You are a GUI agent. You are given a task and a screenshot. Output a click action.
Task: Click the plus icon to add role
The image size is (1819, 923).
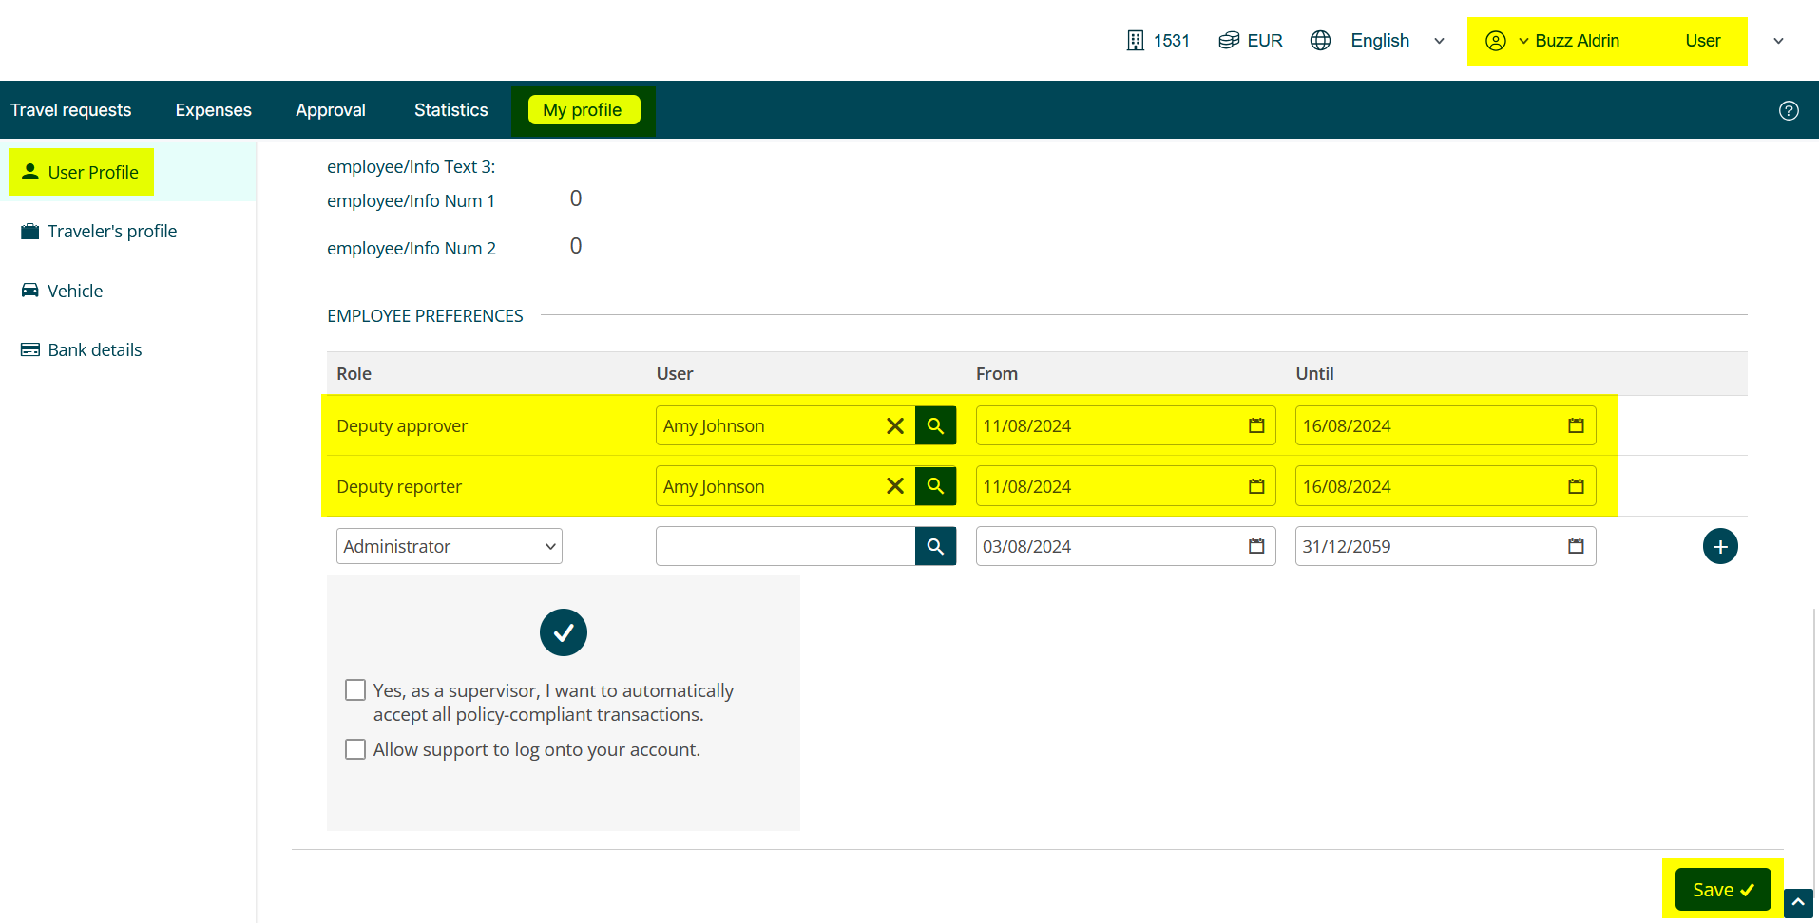pos(1719,546)
